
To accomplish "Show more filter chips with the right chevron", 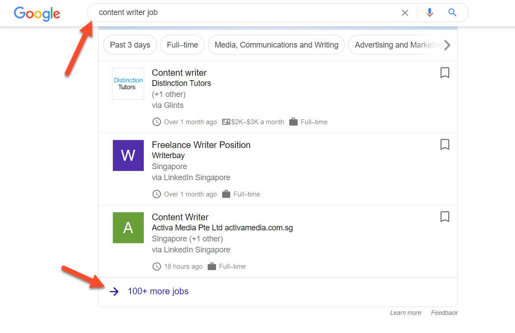I will [447, 45].
